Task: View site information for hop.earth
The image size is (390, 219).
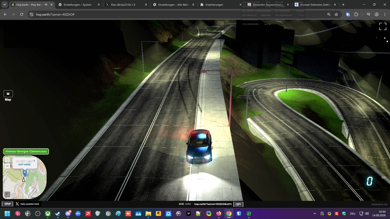Action: point(31,15)
